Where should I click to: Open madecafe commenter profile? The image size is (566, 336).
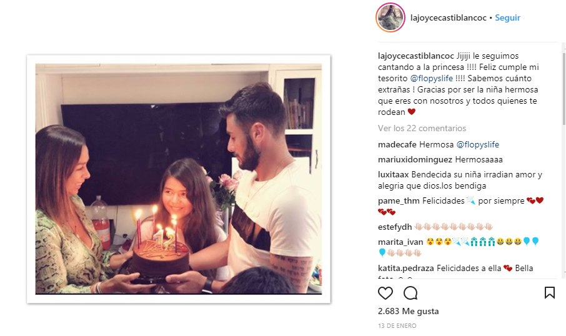(397, 144)
